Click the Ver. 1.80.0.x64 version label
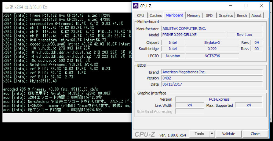Screen dimensions: 273x141 pos(172,135)
